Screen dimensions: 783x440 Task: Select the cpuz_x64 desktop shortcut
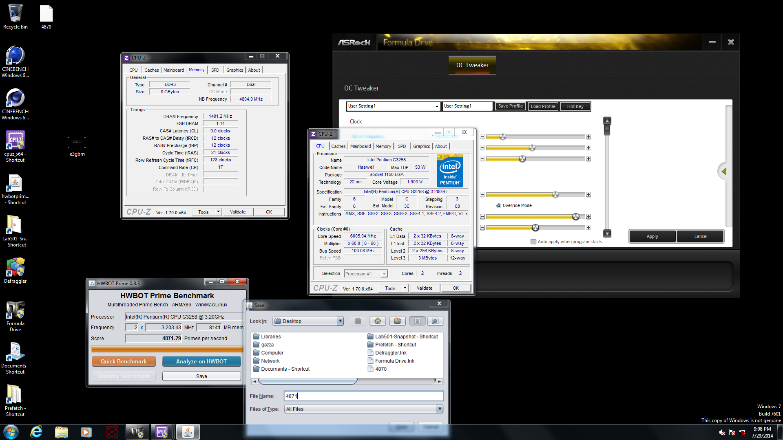click(15, 146)
